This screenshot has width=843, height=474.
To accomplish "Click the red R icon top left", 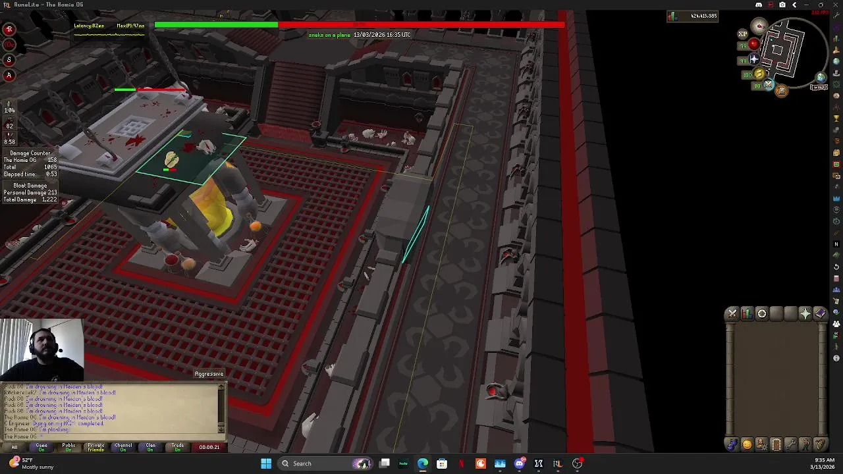I will coord(9,29).
